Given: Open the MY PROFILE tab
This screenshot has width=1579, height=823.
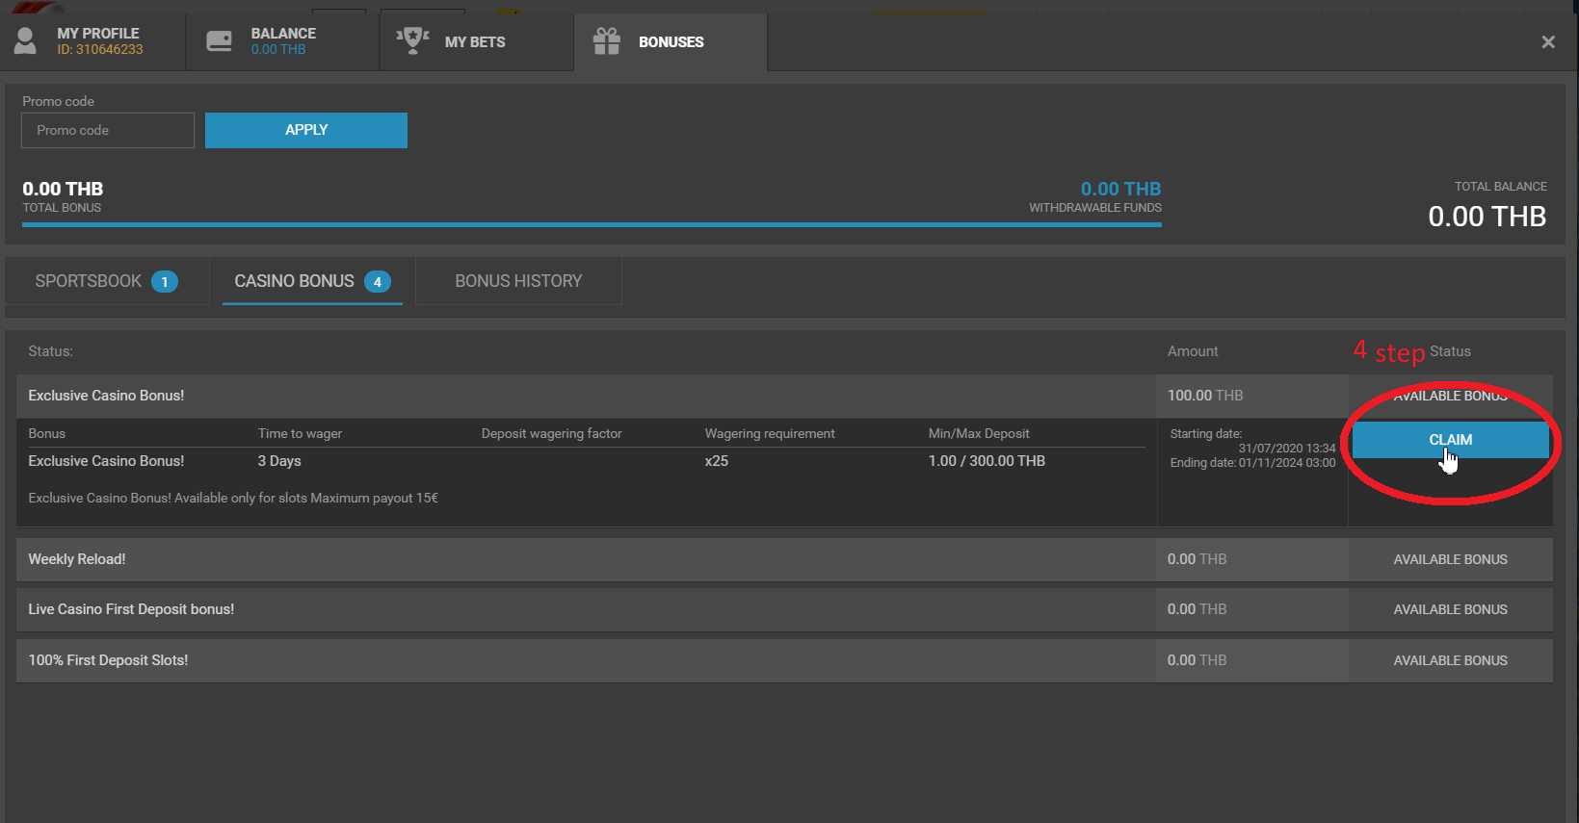Looking at the screenshot, I should (93, 41).
